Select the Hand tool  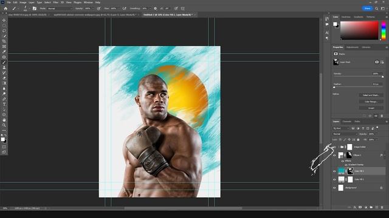click(x=4, y=120)
